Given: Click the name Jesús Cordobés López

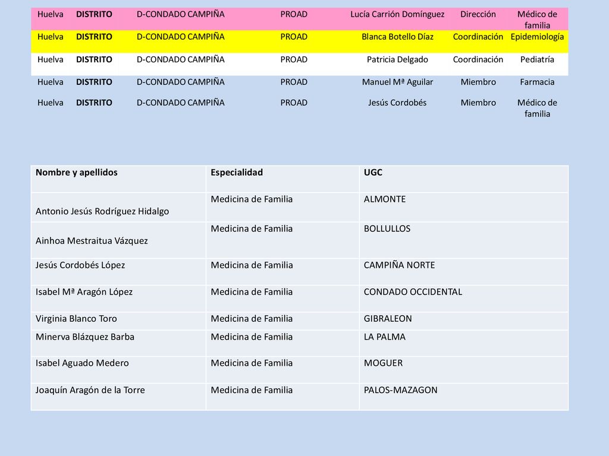Looking at the screenshot, I should 80,265.
